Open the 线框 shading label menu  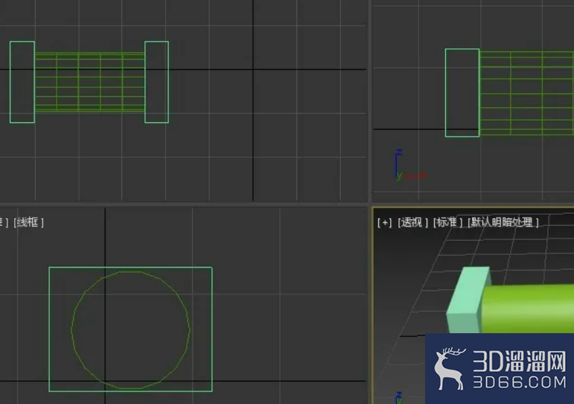(28, 222)
